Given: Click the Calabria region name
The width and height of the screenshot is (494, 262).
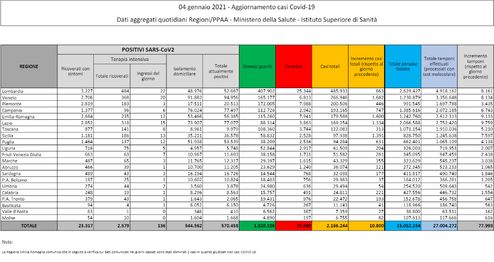Looking at the screenshot, I should (10, 192).
